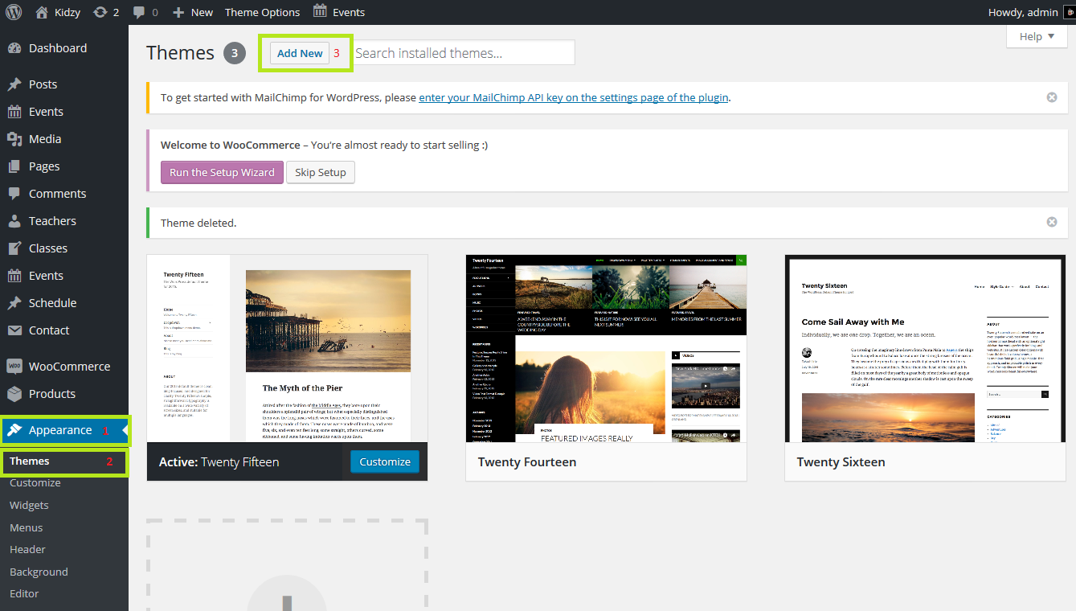
Task: Click the WordPress logo in admin bar
Action: [14, 12]
